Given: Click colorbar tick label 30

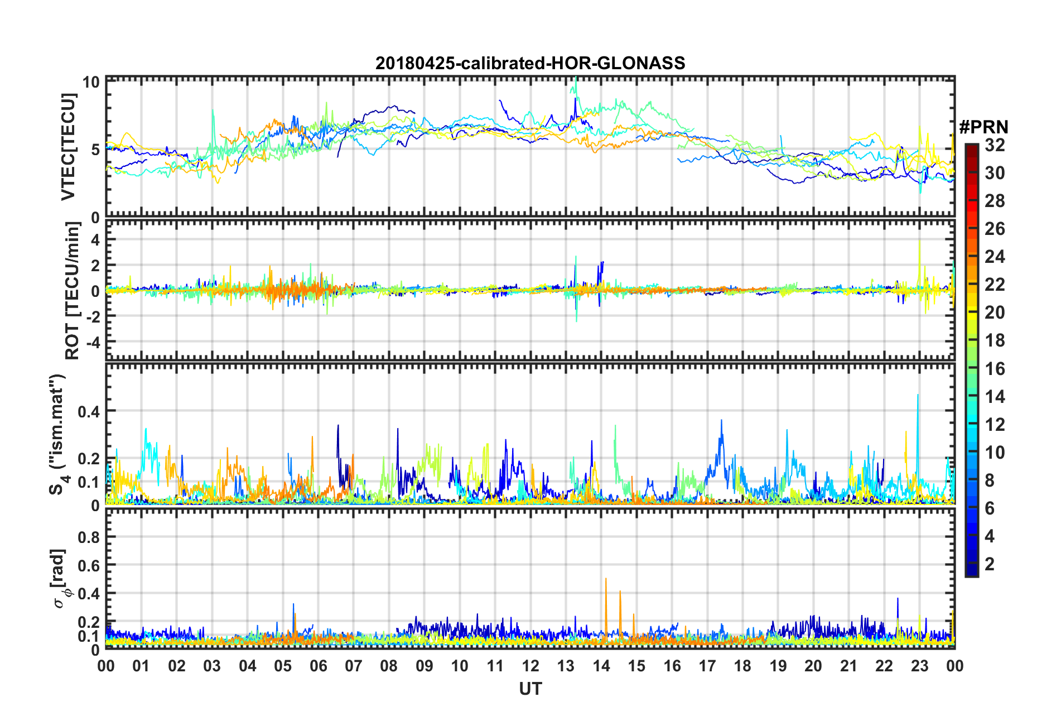Looking at the screenshot, I should click(995, 173).
